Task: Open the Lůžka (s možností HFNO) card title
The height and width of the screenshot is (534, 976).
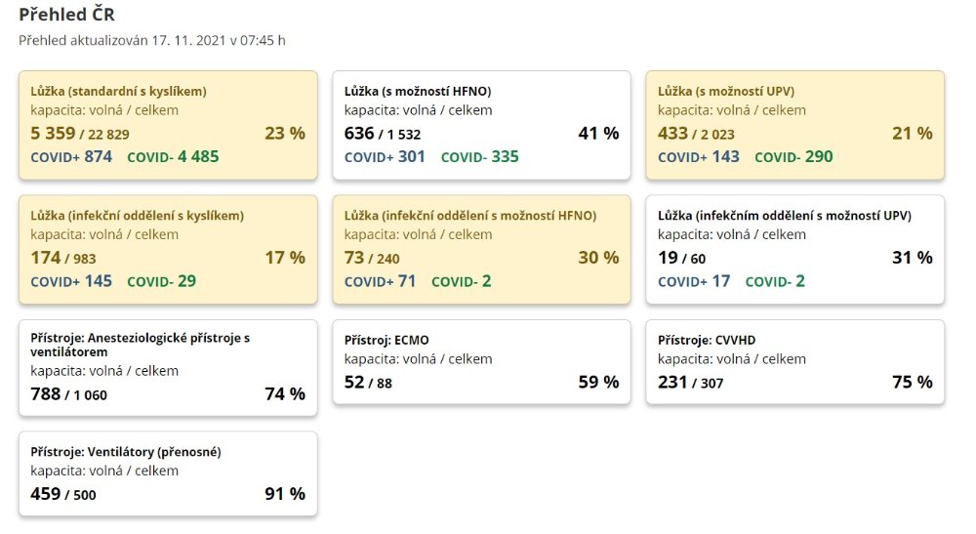Action: (x=418, y=91)
